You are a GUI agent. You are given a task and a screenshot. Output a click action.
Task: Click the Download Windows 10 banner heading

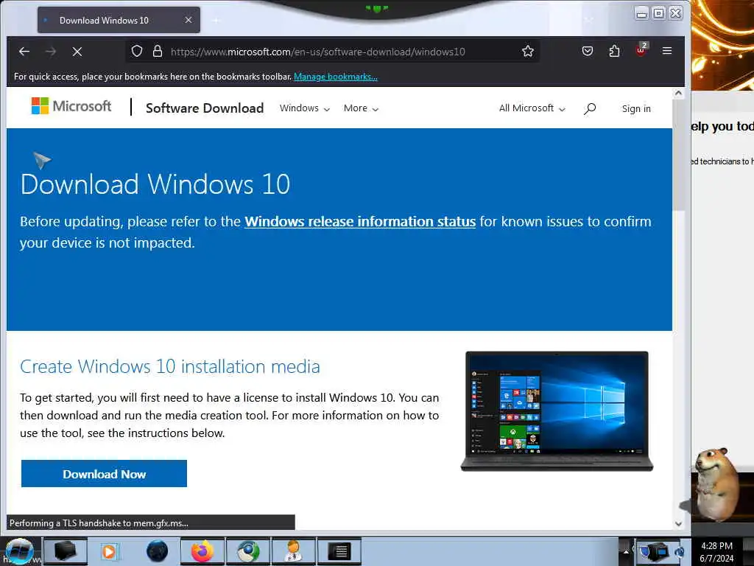tap(155, 184)
